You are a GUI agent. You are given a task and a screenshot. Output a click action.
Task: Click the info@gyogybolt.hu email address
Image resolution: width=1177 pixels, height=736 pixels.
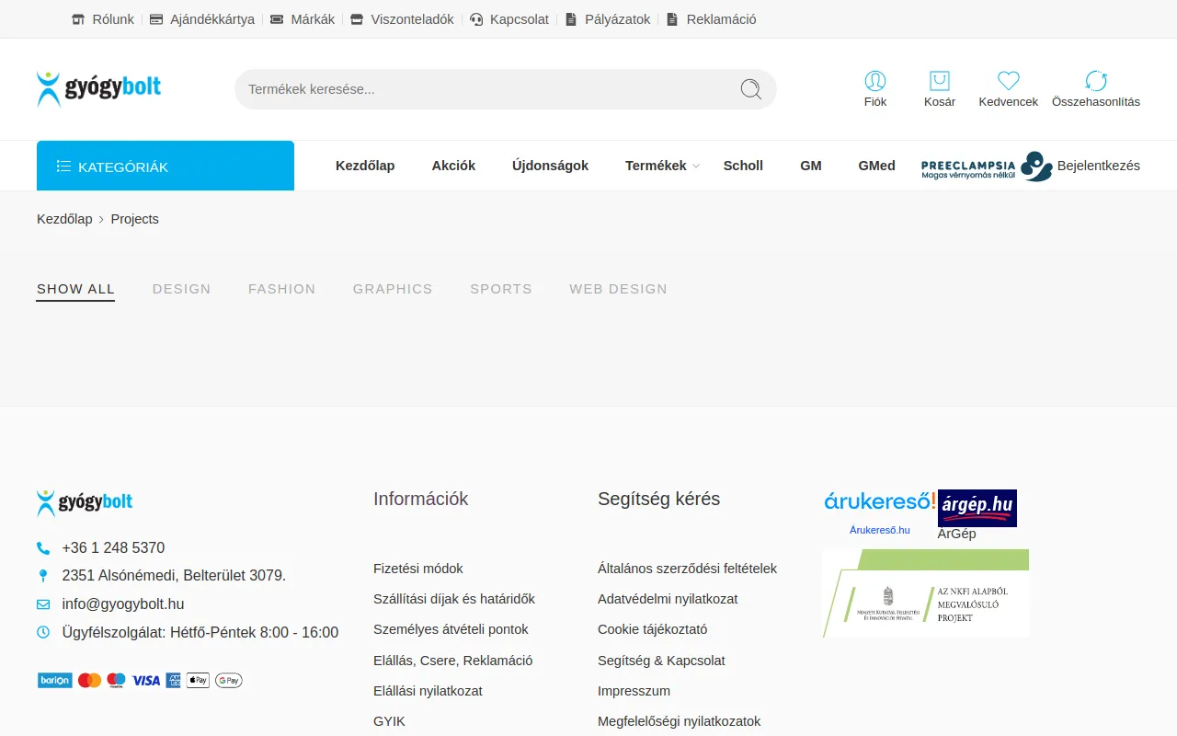123,604
